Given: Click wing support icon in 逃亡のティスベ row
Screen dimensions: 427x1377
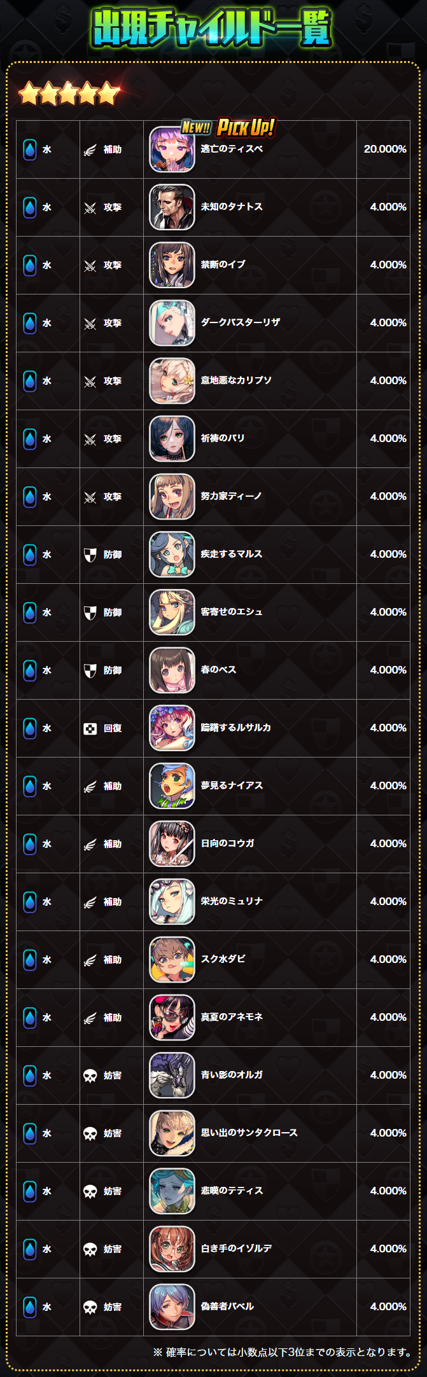Looking at the screenshot, I should click(90, 149).
